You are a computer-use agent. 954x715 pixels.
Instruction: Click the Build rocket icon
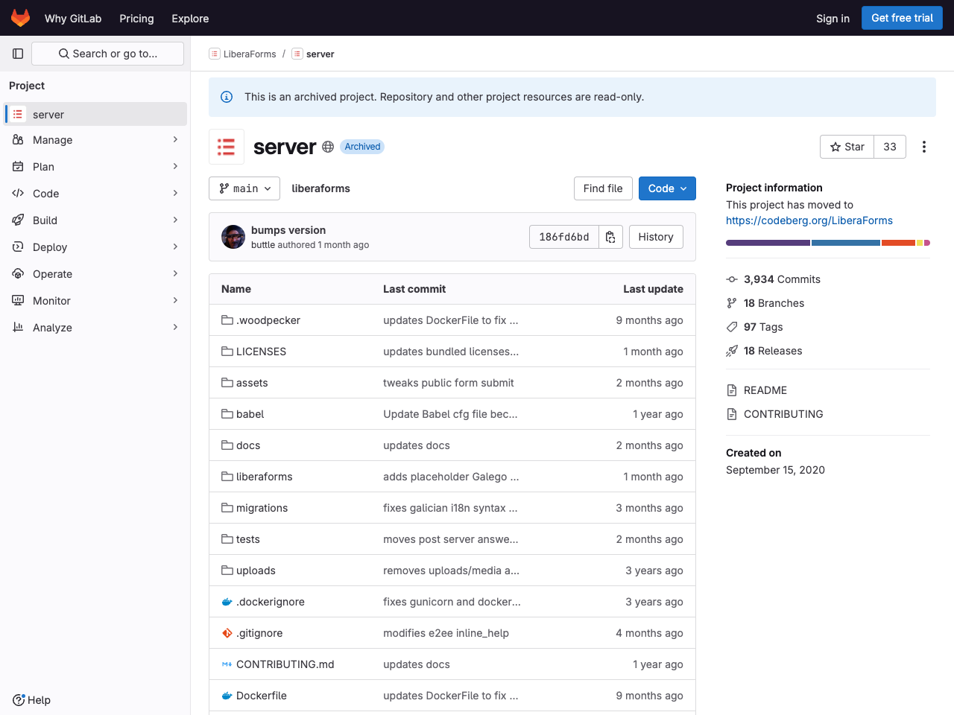click(x=18, y=220)
